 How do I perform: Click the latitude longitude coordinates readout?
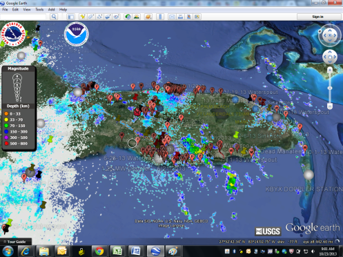point(248,242)
